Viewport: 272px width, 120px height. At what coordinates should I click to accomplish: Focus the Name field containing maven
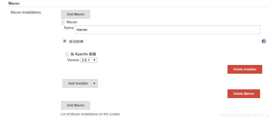tap(168, 30)
